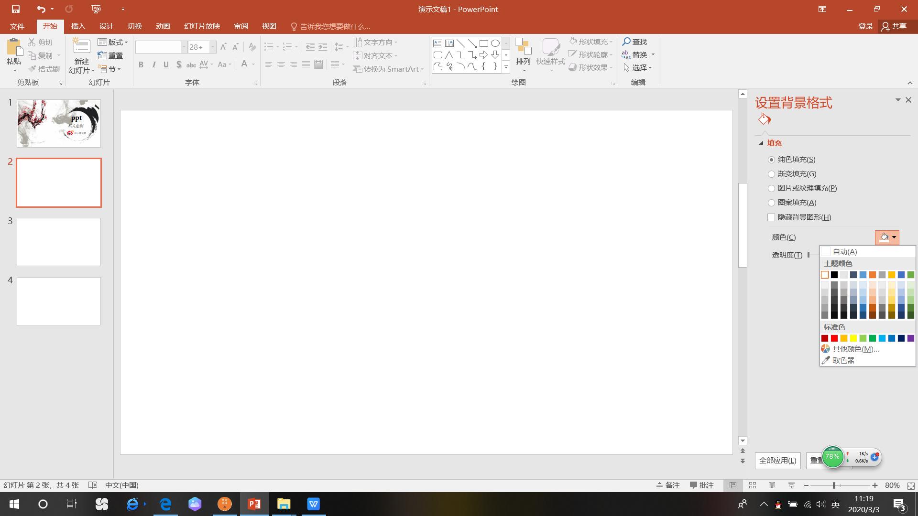Click the eyedropper 取色器 option
Image resolution: width=918 pixels, height=516 pixels.
(843, 361)
